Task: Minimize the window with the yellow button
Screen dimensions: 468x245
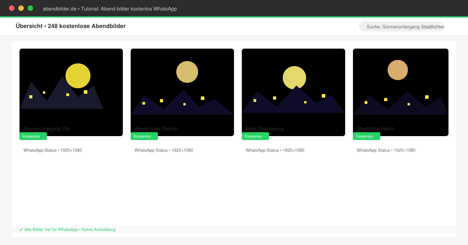Action: point(21,8)
